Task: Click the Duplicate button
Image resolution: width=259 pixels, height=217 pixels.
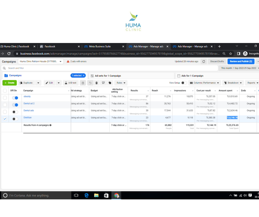Action: pyautogui.click(x=26, y=83)
